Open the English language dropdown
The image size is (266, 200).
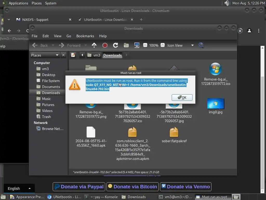pos(19,189)
